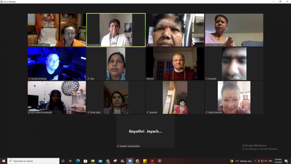Open the clock and calendar flyout
This screenshot has height=164, width=291.
[x=278, y=161]
